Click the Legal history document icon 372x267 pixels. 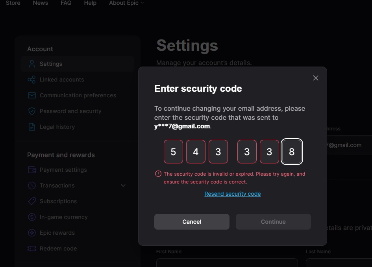coord(32,127)
